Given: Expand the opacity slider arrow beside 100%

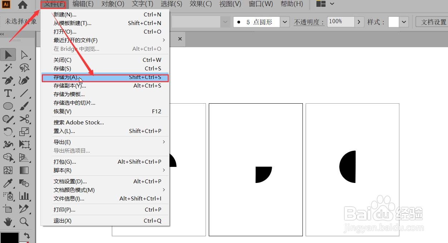Looking at the screenshot, I should pos(360,22).
